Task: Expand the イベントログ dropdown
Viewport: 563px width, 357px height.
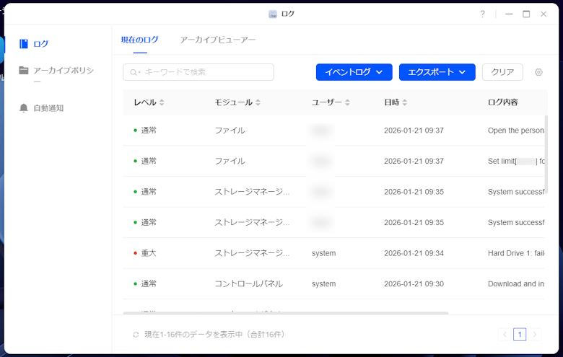Action: click(x=354, y=72)
